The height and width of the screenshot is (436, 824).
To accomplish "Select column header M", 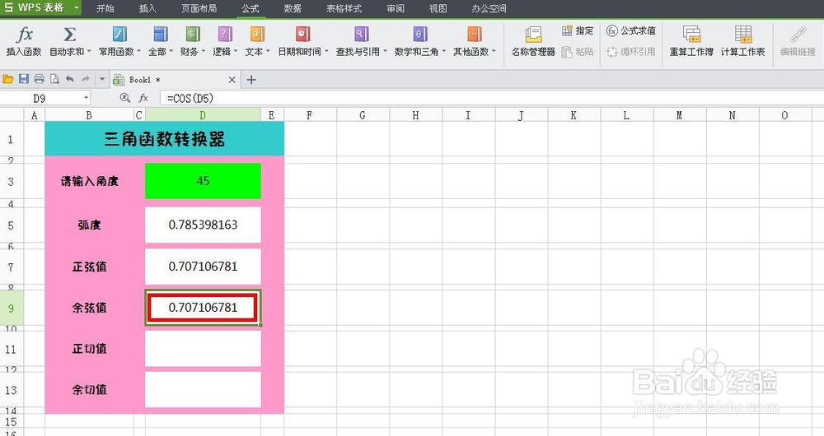I will [x=680, y=115].
